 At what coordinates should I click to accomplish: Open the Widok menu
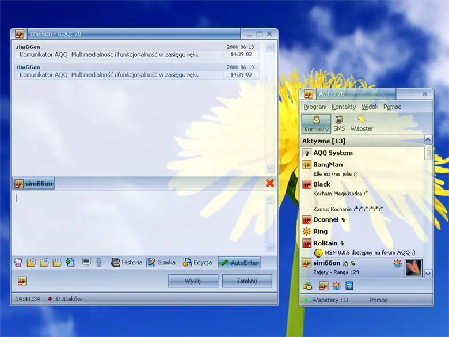370,107
